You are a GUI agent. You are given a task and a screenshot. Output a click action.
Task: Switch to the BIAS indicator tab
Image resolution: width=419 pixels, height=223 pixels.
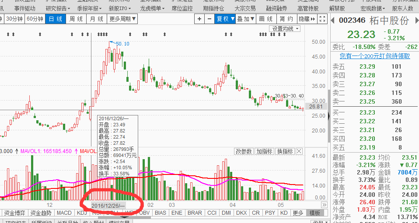161,213
